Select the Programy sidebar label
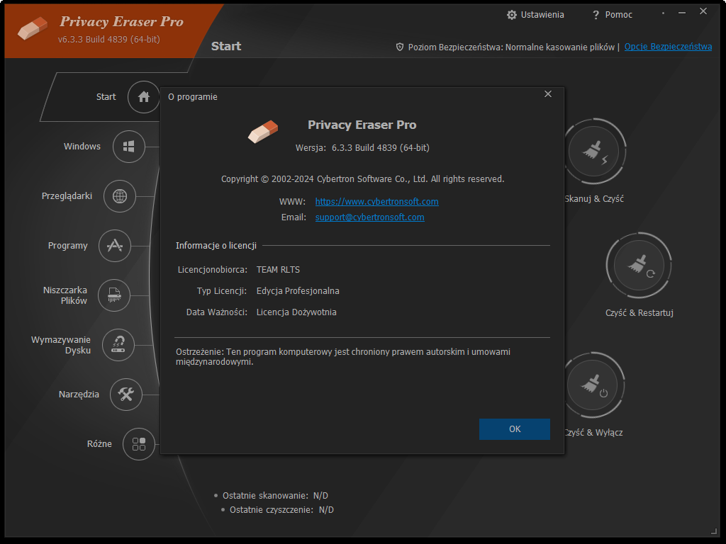Screen dimensions: 726x544 click(x=67, y=246)
